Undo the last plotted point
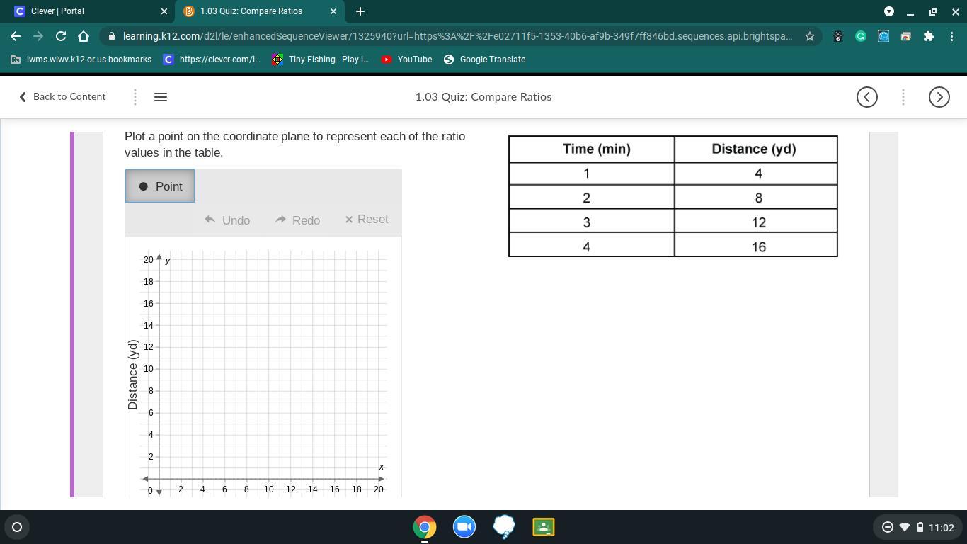The width and height of the screenshot is (967, 544). point(227,220)
